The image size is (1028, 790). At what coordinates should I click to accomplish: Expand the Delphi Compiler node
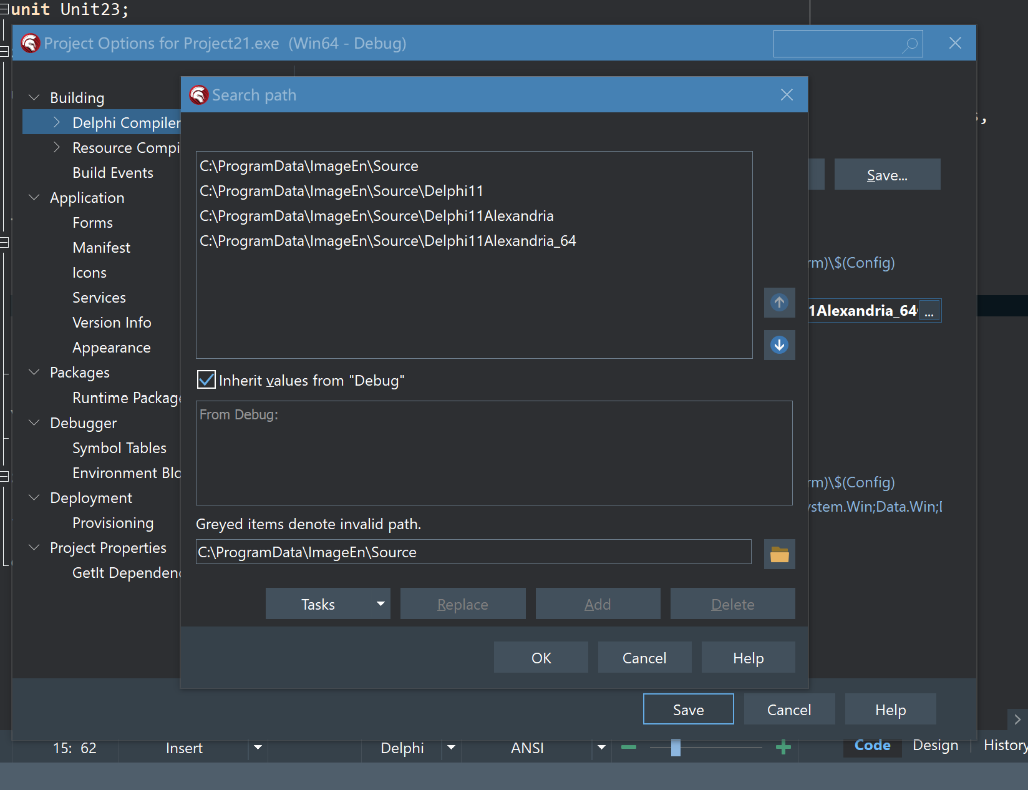(57, 123)
